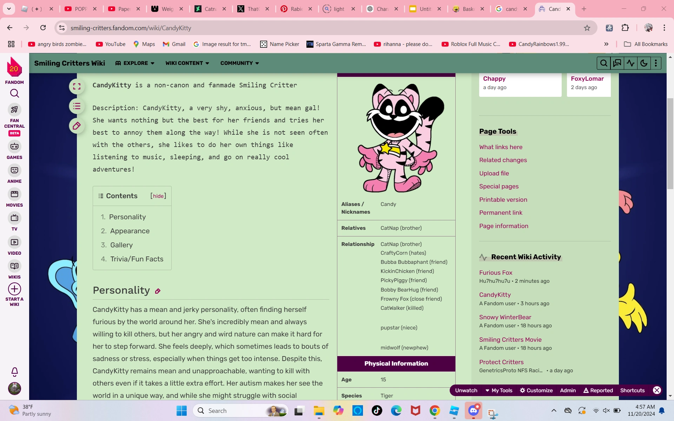The image size is (674, 421).
Task: Open the COMMUNITY menu
Action: (x=239, y=63)
